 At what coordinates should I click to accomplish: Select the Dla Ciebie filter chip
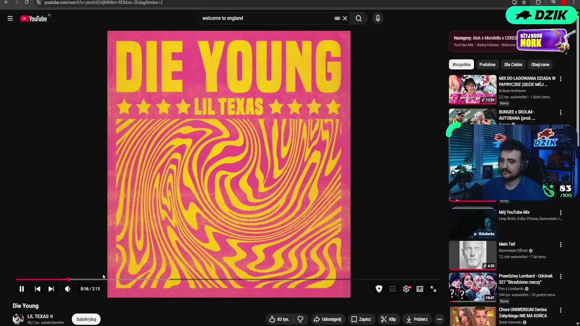(x=513, y=64)
